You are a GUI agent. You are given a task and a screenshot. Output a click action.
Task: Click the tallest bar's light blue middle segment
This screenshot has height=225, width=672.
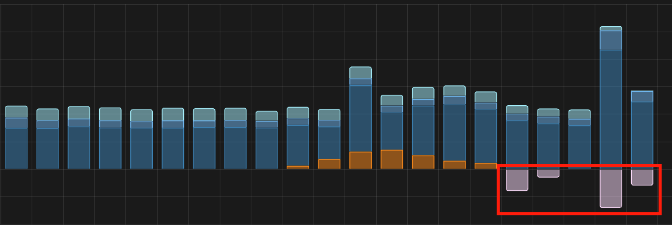611,41
